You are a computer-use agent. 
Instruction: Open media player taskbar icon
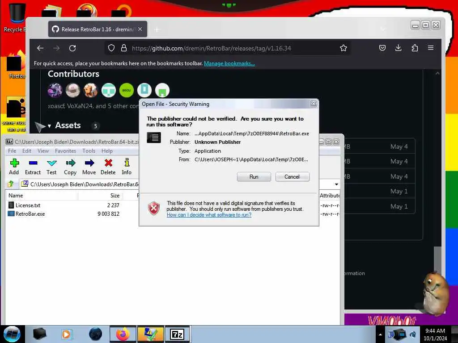click(x=67, y=334)
